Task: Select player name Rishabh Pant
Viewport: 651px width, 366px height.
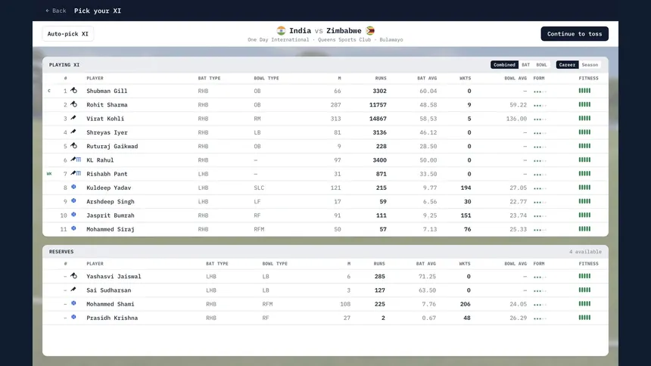Action: (107, 174)
